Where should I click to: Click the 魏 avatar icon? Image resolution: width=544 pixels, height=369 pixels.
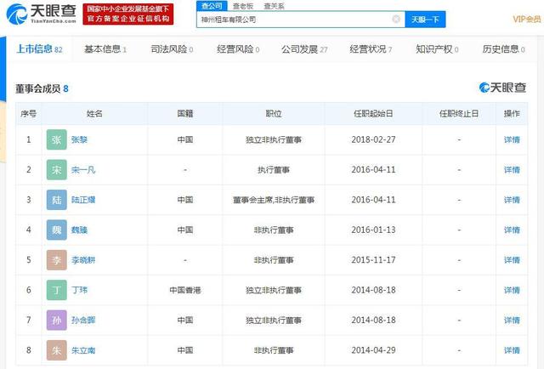[56, 230]
